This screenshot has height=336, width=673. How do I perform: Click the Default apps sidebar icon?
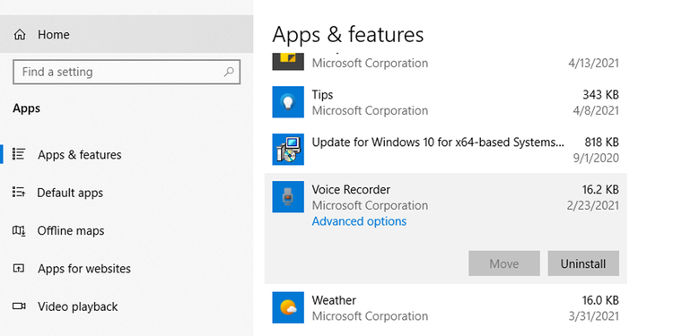coord(20,193)
